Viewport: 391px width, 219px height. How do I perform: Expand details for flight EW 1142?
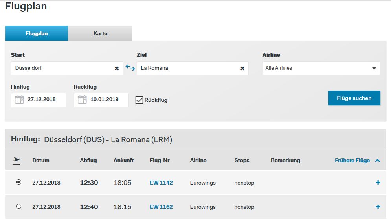[x=378, y=183]
